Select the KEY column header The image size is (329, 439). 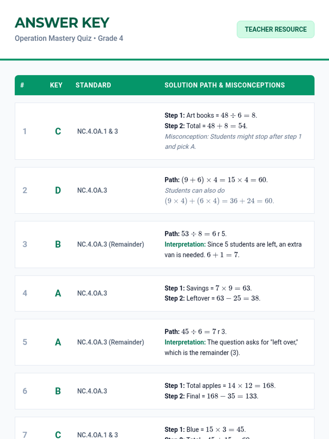tap(56, 85)
